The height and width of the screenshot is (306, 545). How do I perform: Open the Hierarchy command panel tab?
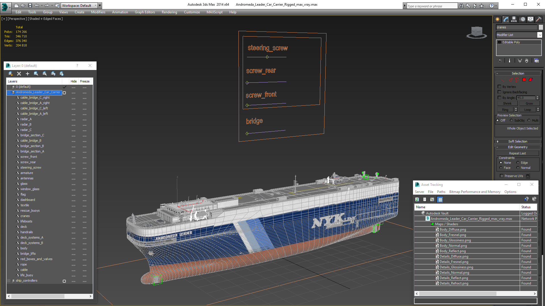tap(514, 19)
